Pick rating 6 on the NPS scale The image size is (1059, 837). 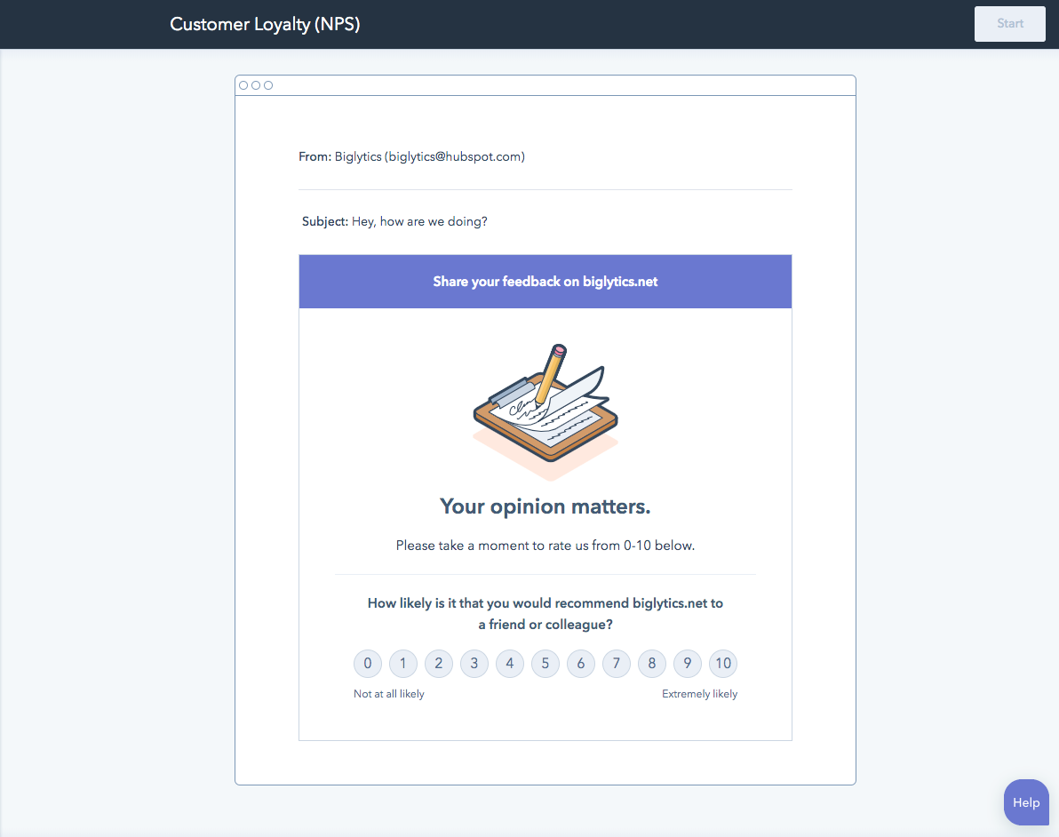581,664
